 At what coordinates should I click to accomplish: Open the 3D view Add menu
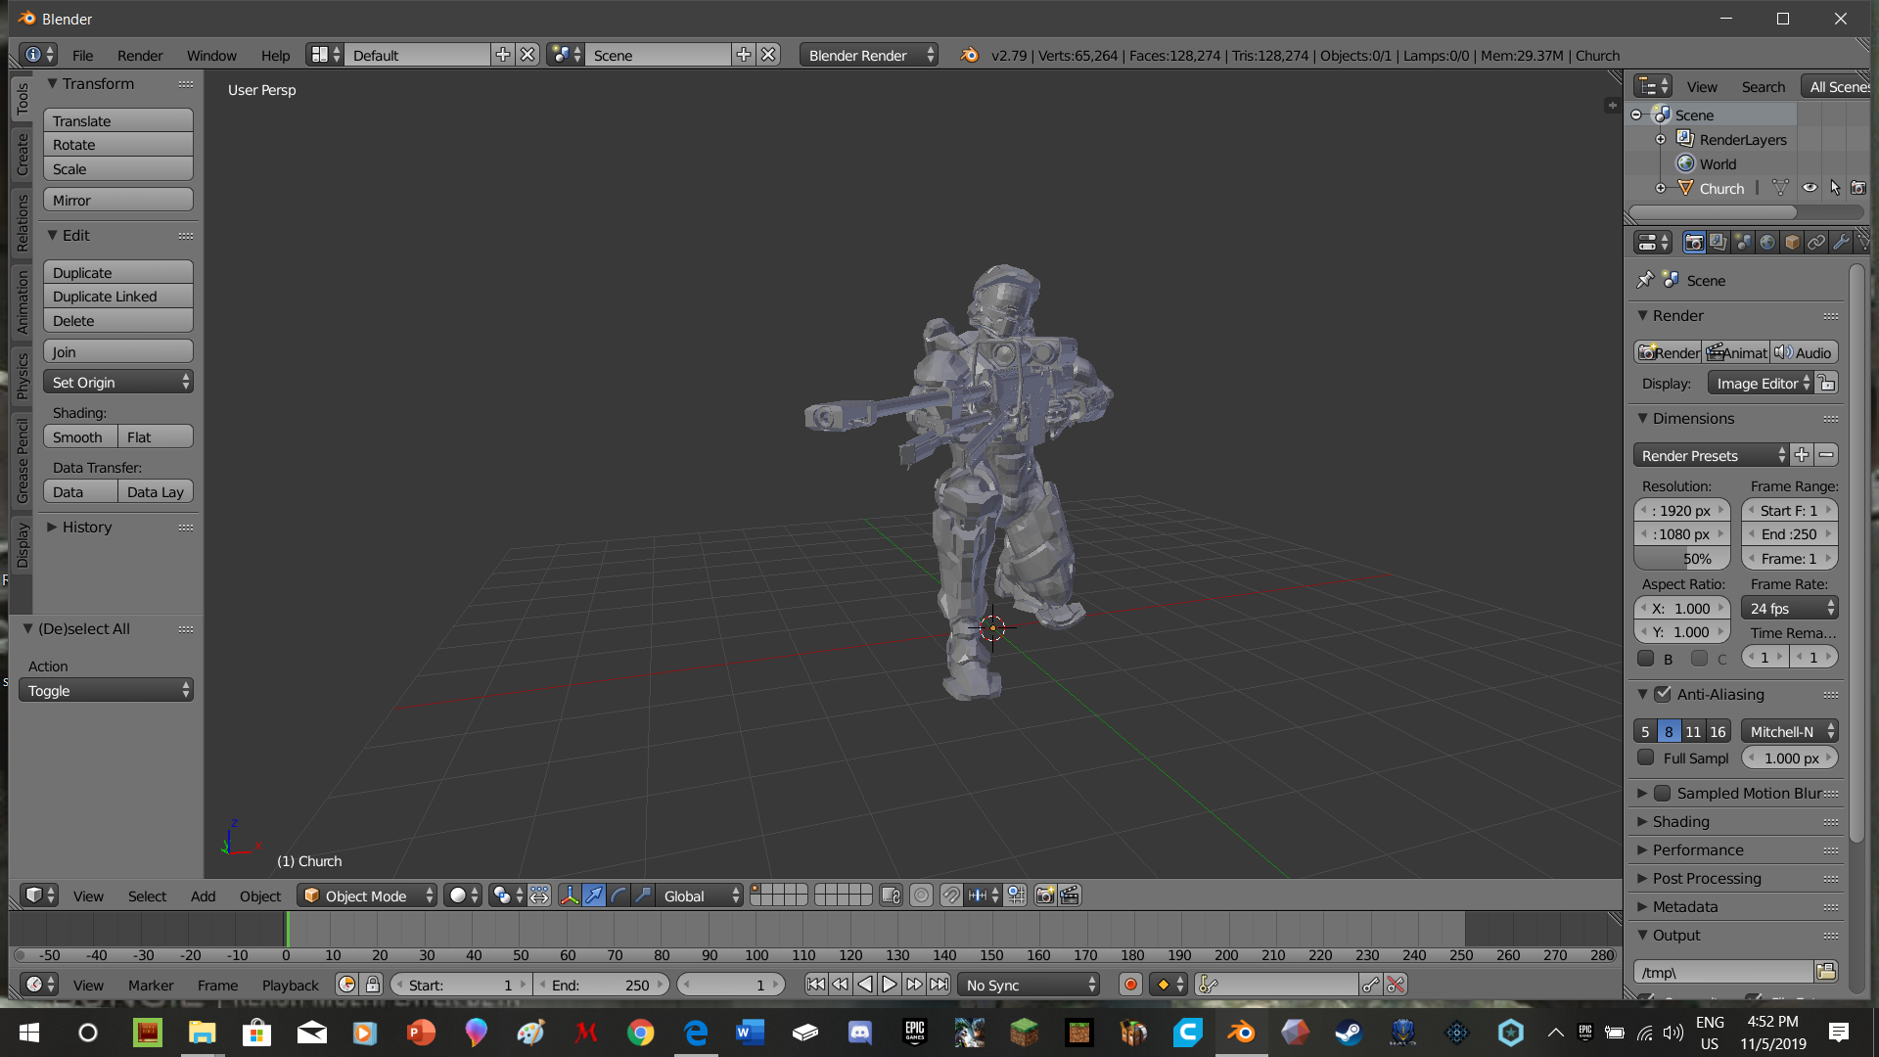(x=203, y=896)
